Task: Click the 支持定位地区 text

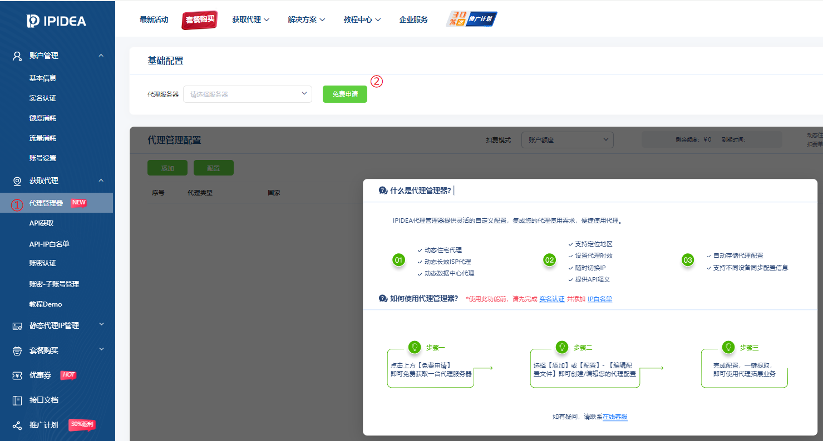Action: (594, 244)
